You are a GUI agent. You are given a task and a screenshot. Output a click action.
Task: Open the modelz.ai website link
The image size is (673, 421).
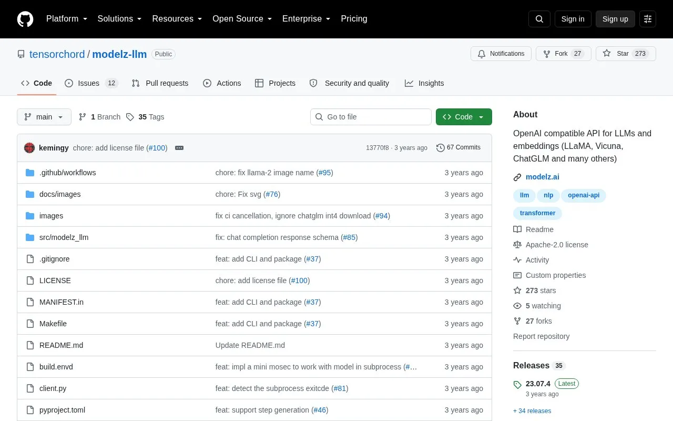543,177
